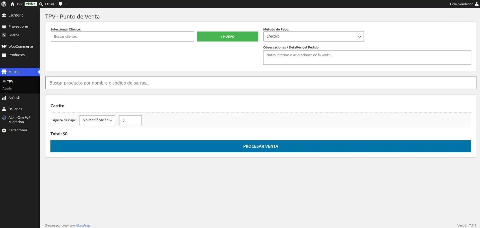480x228 pixels.
Task: Focus the product search by barcode field
Action: coord(261,83)
